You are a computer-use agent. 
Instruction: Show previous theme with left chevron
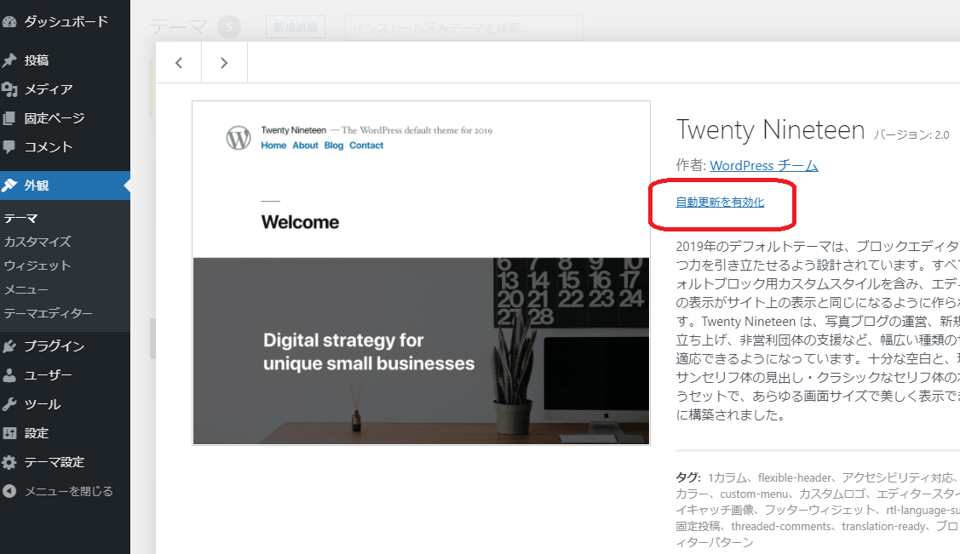[179, 63]
